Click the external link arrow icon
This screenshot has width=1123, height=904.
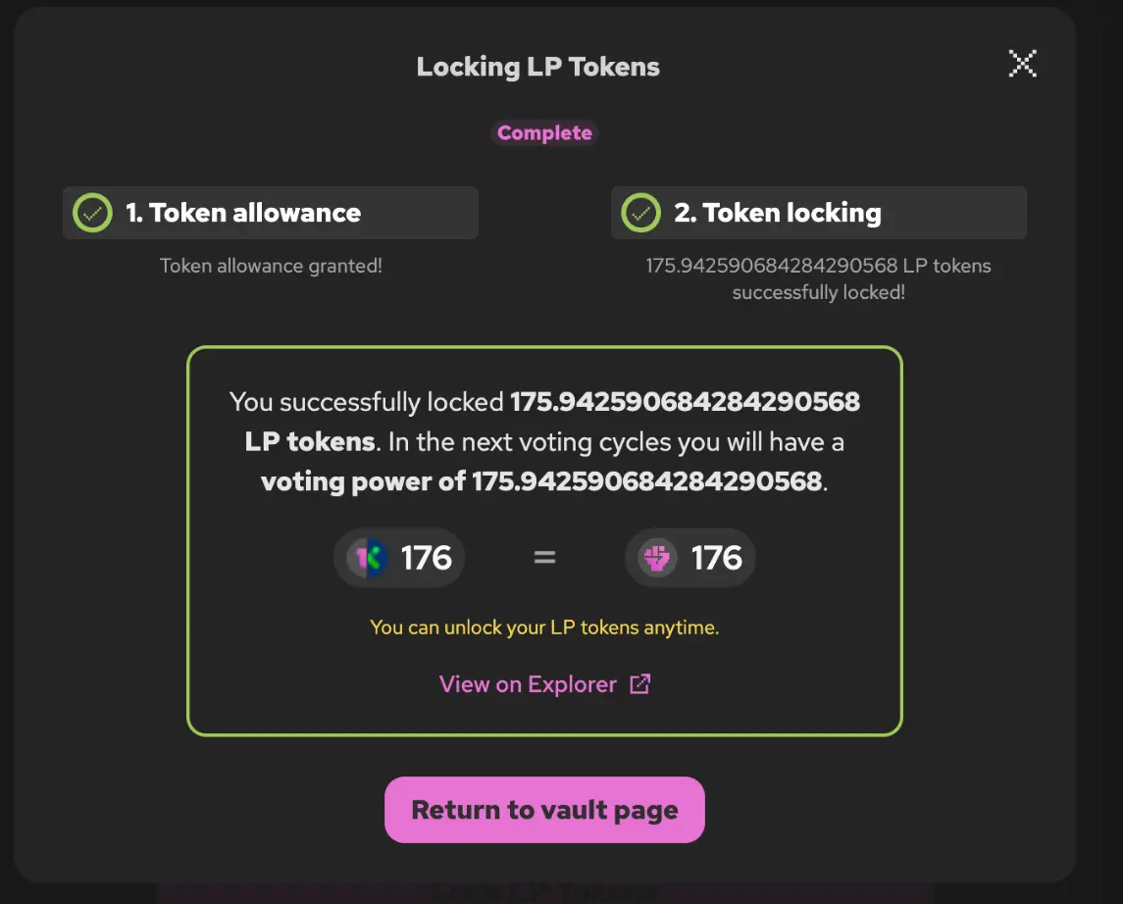point(639,684)
